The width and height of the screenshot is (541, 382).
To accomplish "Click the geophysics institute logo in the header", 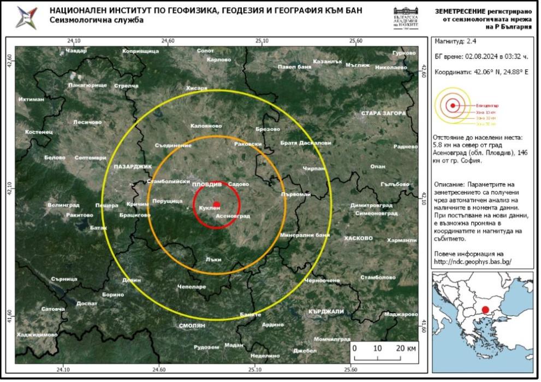I will pos(27,17).
